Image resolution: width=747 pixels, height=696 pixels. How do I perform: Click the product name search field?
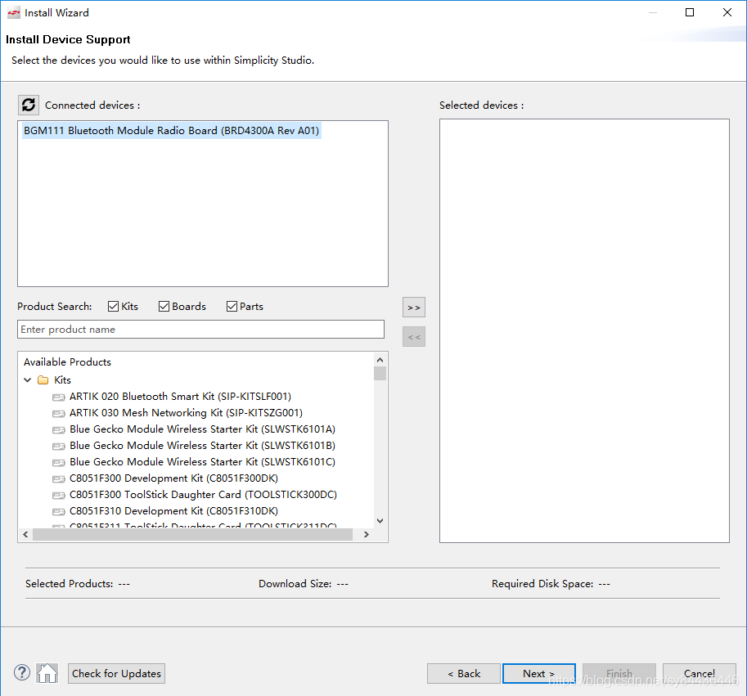pyautogui.click(x=200, y=330)
